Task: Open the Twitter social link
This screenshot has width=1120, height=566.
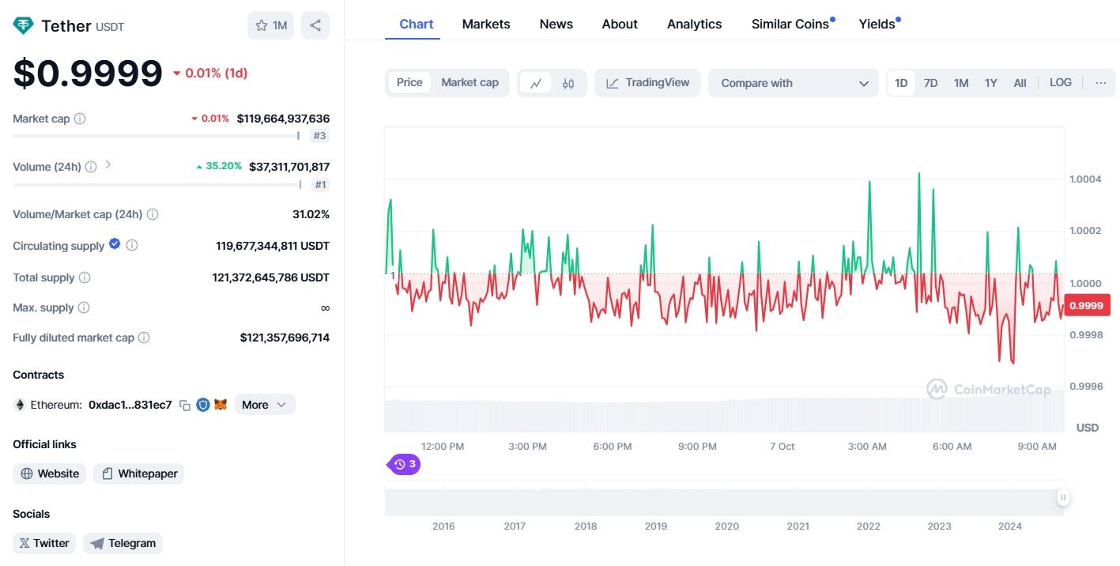Action: [44, 543]
